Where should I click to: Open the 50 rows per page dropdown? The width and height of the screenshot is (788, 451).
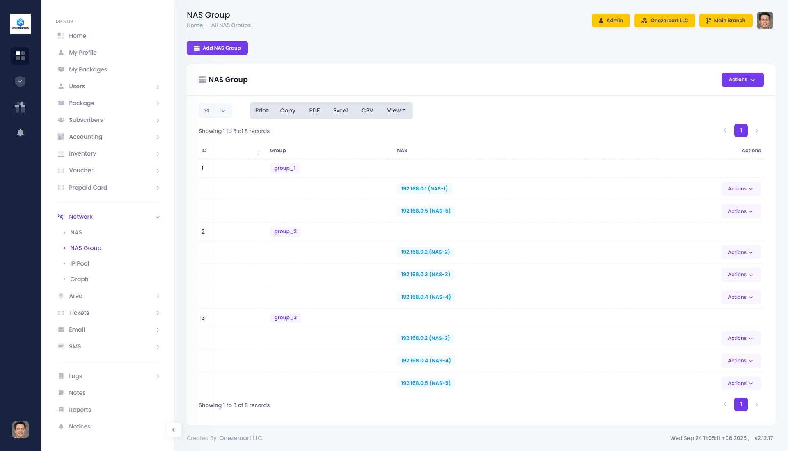coord(215,111)
